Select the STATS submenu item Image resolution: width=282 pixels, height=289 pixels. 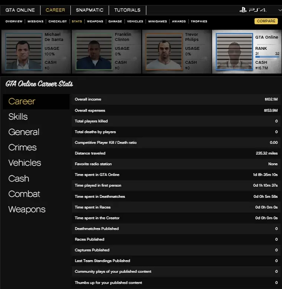tap(77, 21)
